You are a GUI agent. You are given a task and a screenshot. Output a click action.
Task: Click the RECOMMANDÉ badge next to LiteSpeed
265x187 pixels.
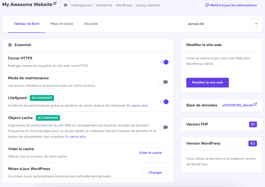coord(42,98)
